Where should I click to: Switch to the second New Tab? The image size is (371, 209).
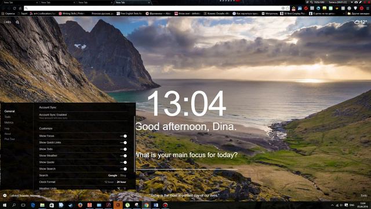tap(57, 2)
